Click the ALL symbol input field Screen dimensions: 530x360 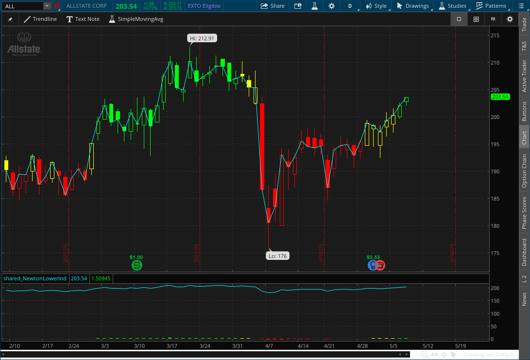(22, 6)
